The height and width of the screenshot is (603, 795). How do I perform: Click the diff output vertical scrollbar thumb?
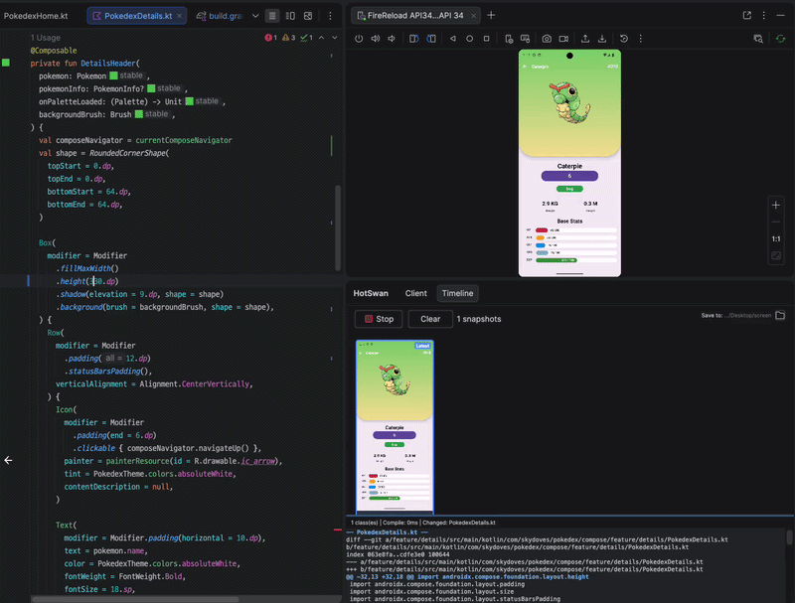[789, 537]
